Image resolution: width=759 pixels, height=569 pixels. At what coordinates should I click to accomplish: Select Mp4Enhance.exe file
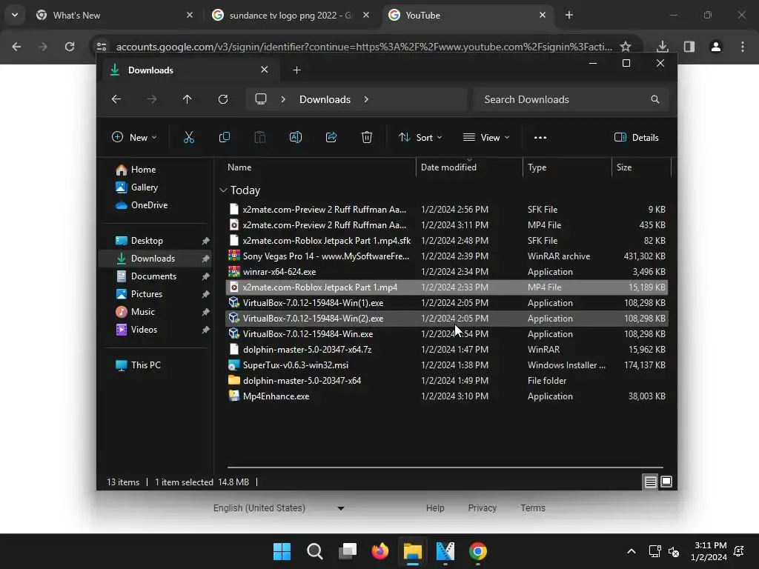(446, 396)
